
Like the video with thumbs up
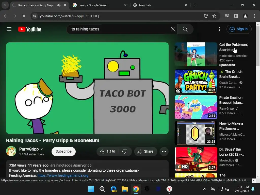[x=107, y=151]
